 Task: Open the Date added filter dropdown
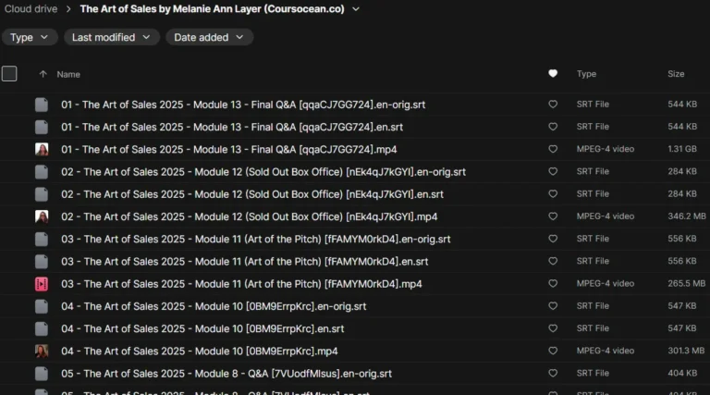point(209,37)
